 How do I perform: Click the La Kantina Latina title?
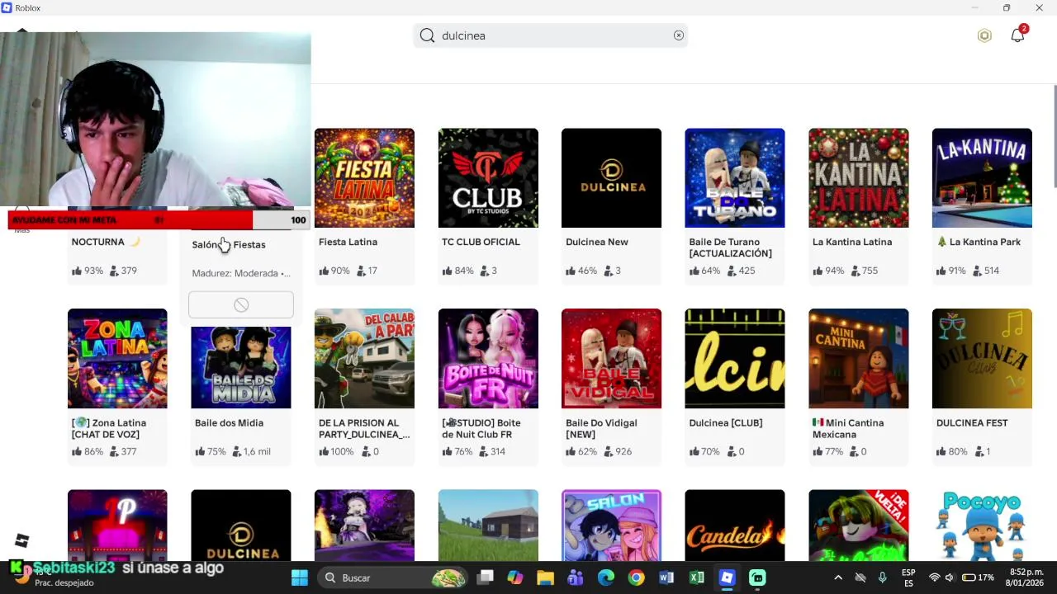coord(852,242)
